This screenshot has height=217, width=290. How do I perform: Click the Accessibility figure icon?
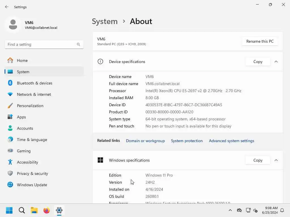pyautogui.click(x=10, y=162)
